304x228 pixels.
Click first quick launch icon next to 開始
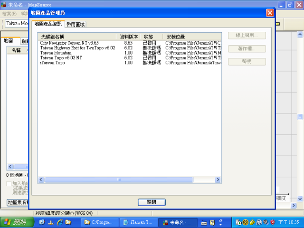(42, 222)
